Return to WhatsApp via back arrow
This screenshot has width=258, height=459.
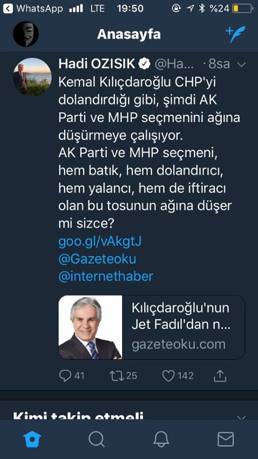8,9
